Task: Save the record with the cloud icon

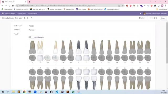Action: (x=25, y=18)
